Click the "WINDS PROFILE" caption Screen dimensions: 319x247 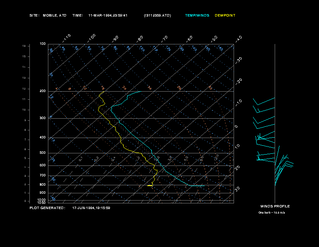coord(275,206)
